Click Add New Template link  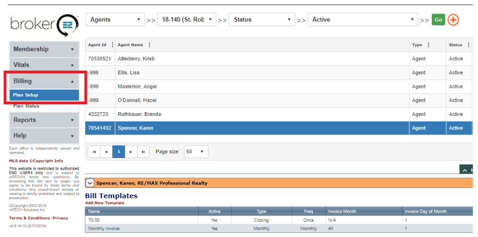105,203
